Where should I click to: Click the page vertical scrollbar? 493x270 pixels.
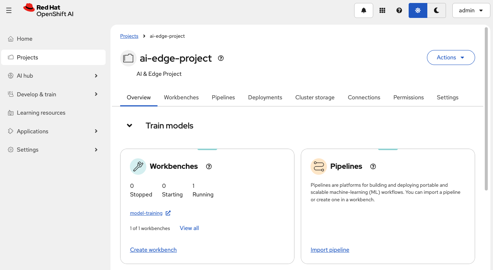486,108
